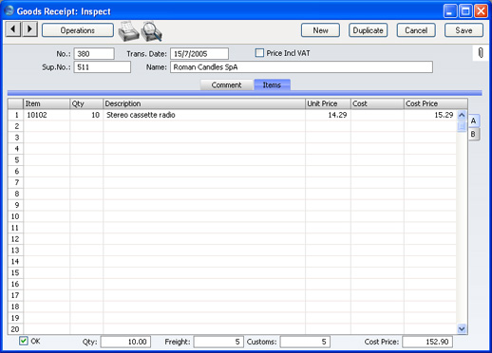
Task: Print the goods receipt with printer icon
Action: [128, 31]
